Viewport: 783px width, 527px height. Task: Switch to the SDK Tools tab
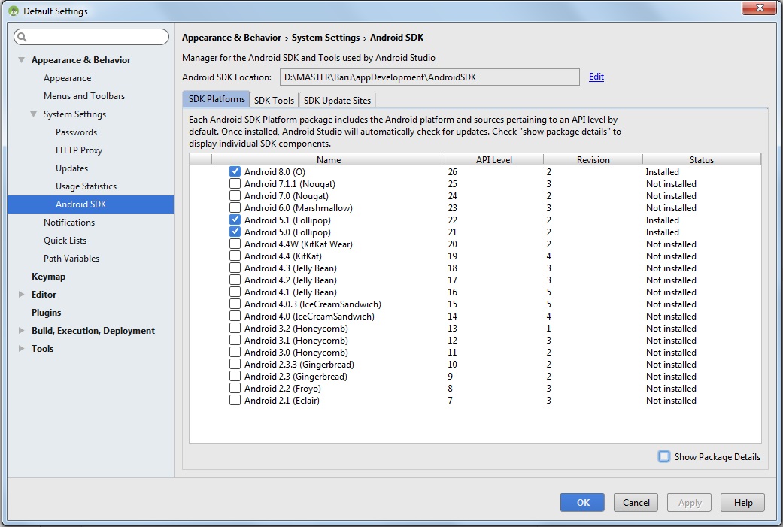[274, 100]
